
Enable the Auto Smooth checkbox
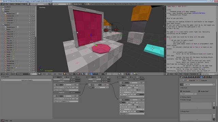[181, 91]
